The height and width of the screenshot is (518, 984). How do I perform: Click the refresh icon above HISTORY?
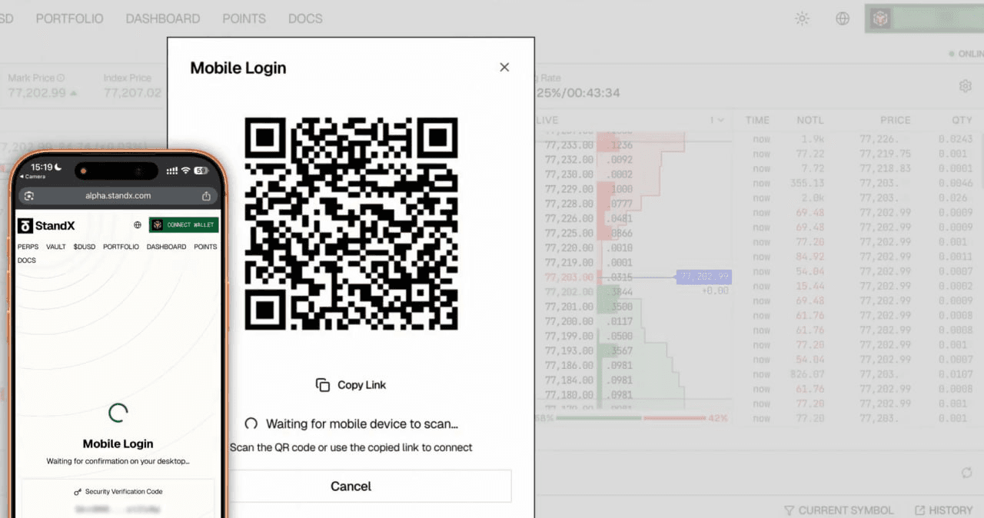pos(966,473)
